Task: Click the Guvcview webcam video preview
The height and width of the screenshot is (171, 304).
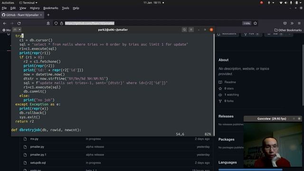Action: [x=273, y=144]
